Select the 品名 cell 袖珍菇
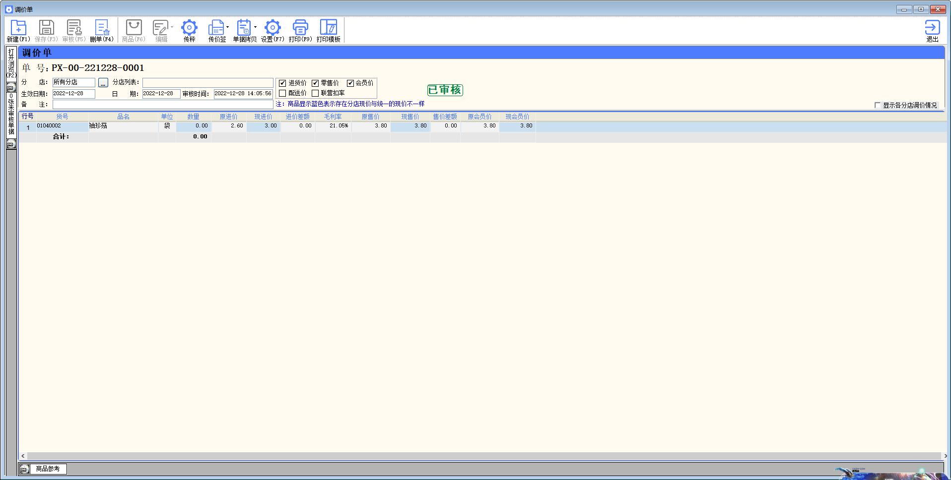This screenshot has height=480, width=951. coord(123,126)
